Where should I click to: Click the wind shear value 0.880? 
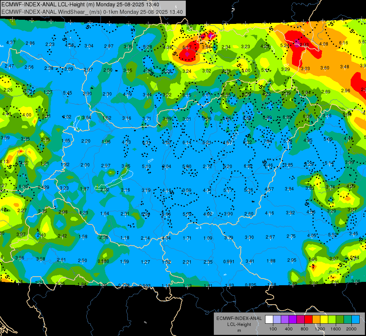[104, 261]
